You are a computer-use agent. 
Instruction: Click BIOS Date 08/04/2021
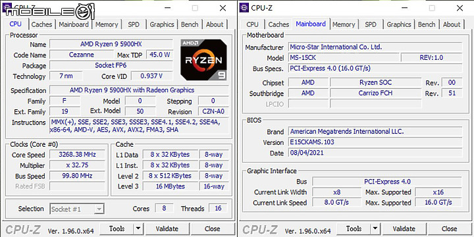point(375,153)
